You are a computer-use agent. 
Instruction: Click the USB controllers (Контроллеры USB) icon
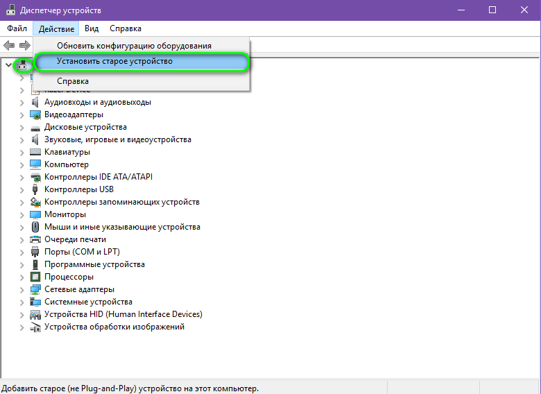(35, 189)
